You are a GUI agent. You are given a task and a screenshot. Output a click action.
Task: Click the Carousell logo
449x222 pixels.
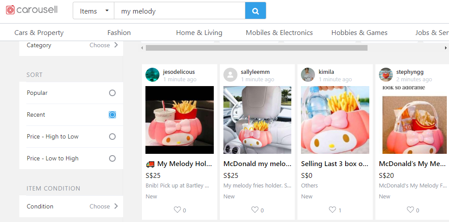32,10
